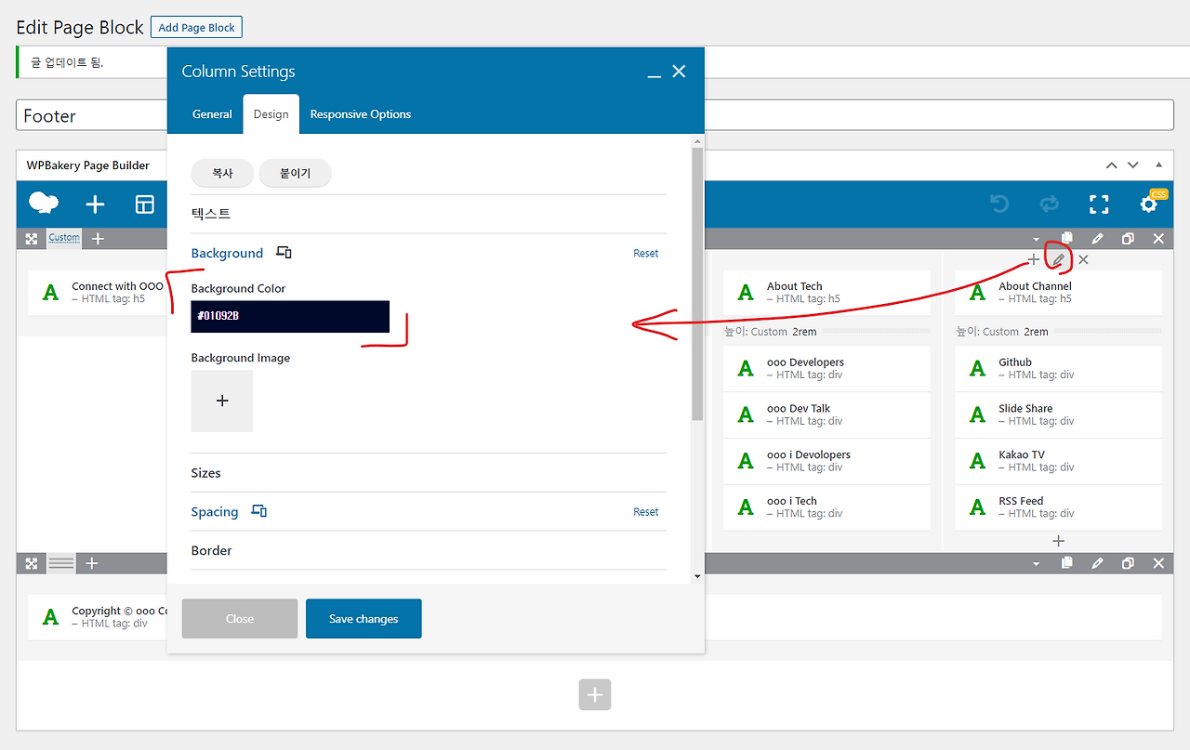1190x750 pixels.
Task: Grab the Copyright row's move handle
Action: pyautogui.click(x=32, y=563)
